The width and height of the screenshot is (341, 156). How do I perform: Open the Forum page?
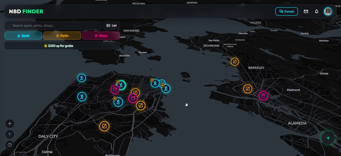click(287, 11)
